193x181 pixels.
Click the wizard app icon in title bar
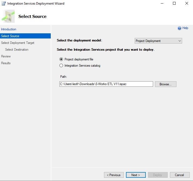[x=4, y=3]
